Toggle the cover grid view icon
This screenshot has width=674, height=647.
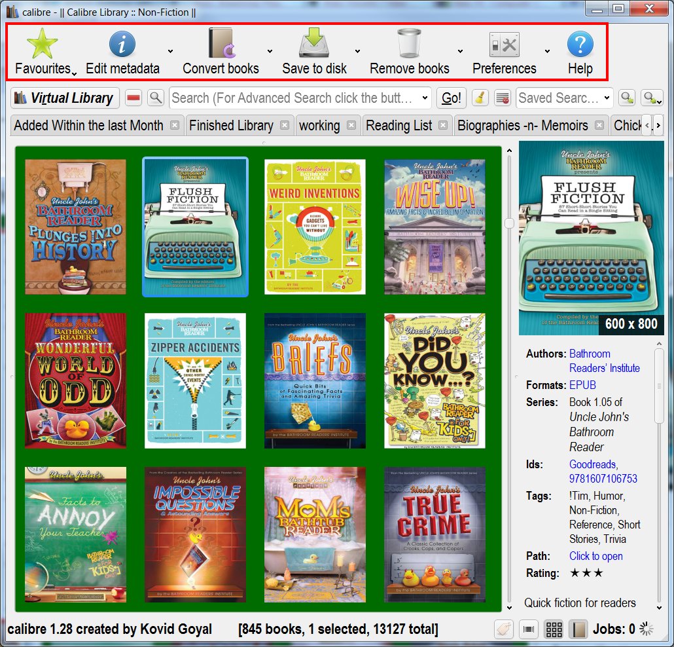coord(554,630)
